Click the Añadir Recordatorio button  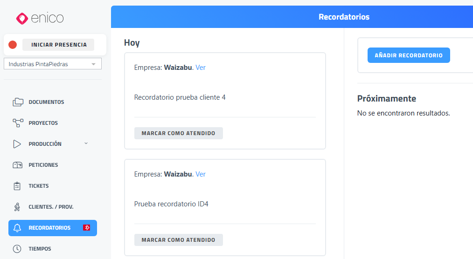tap(409, 55)
